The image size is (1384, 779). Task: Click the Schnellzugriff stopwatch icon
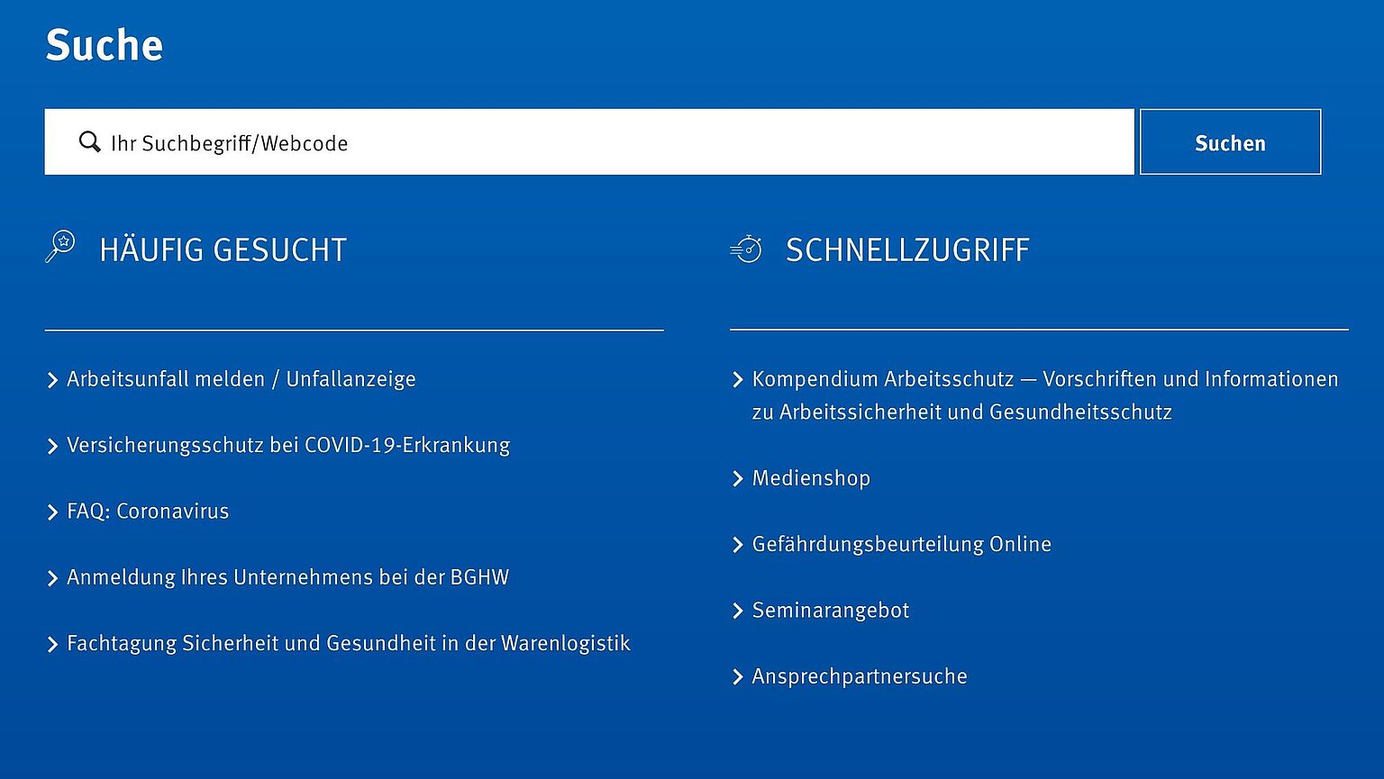(x=746, y=249)
